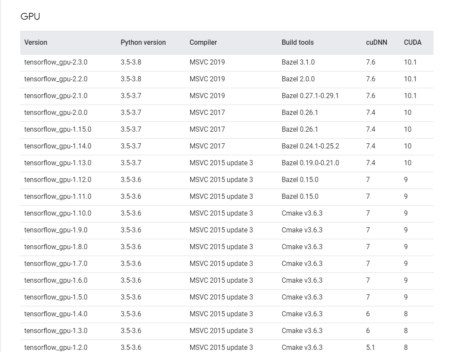Image resolution: width=452 pixels, height=352 pixels.
Task: Click the tensorflow_gpu-1.10.0 version cell
Action: click(x=58, y=213)
